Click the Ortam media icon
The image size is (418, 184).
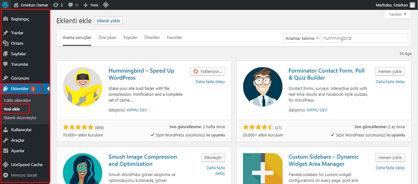point(6,43)
